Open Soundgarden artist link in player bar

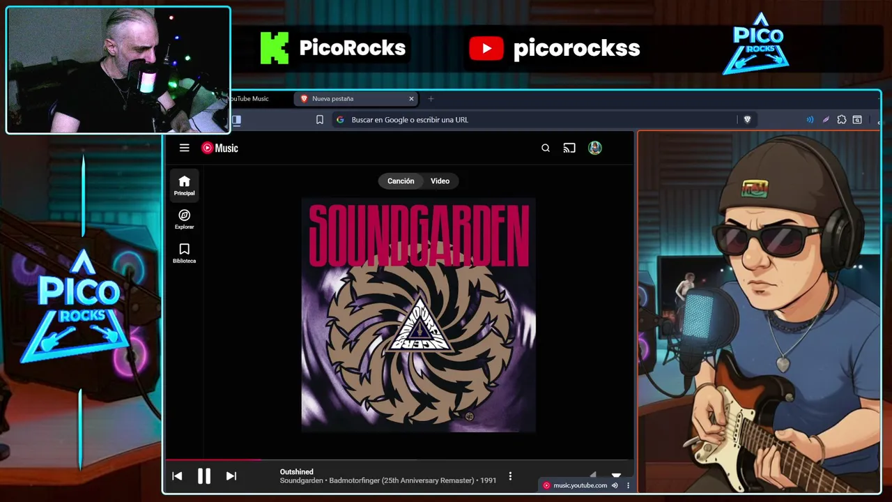301,480
